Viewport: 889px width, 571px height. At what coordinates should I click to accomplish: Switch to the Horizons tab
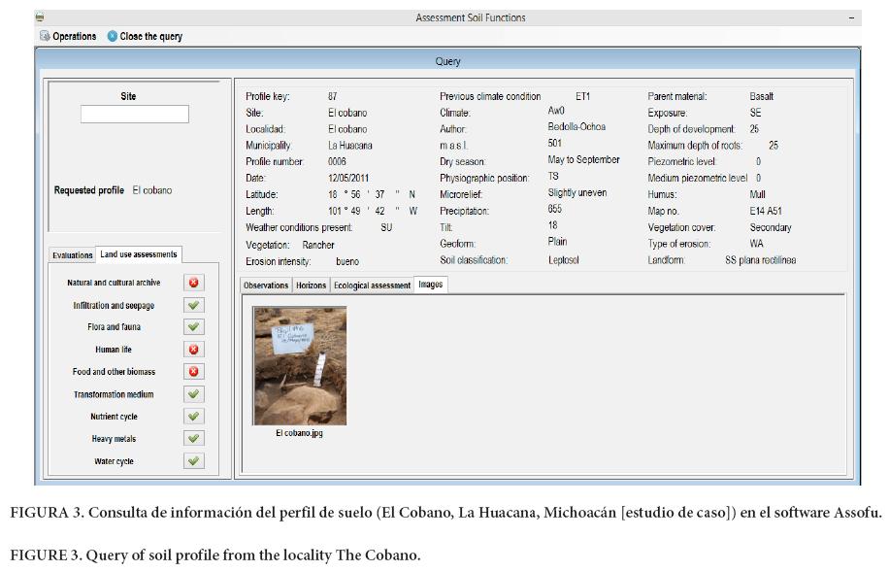click(312, 285)
